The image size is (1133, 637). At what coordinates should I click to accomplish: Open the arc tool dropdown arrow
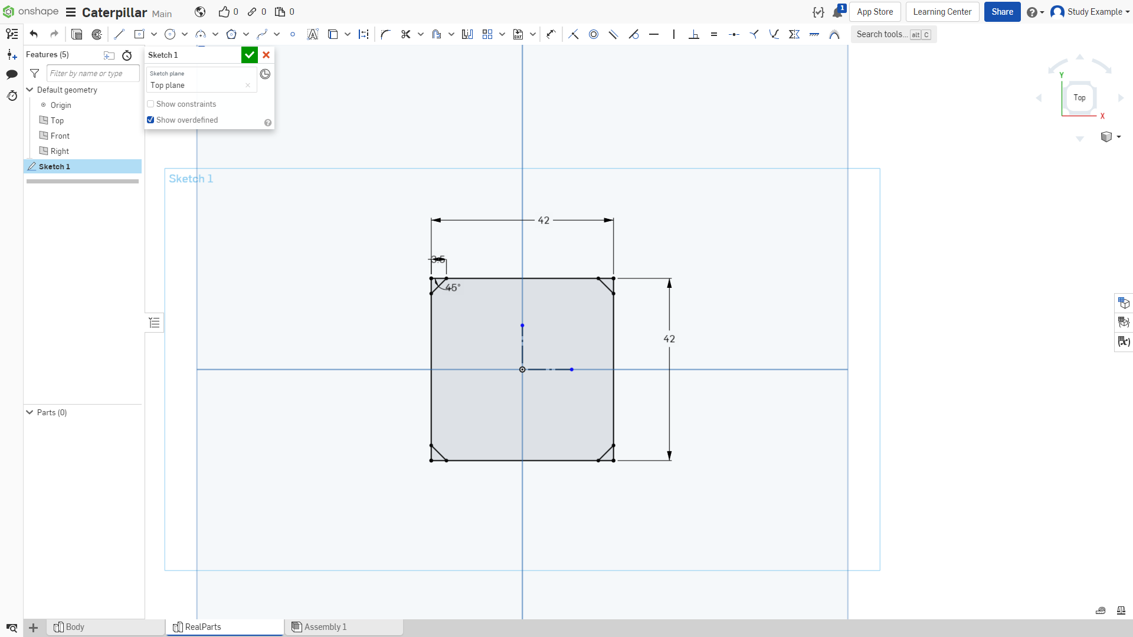[215, 34]
